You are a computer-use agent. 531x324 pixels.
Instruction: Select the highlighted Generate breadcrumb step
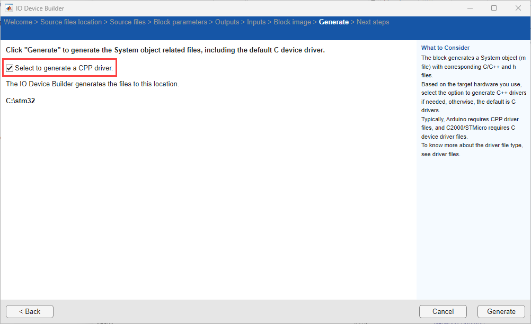pyautogui.click(x=334, y=22)
